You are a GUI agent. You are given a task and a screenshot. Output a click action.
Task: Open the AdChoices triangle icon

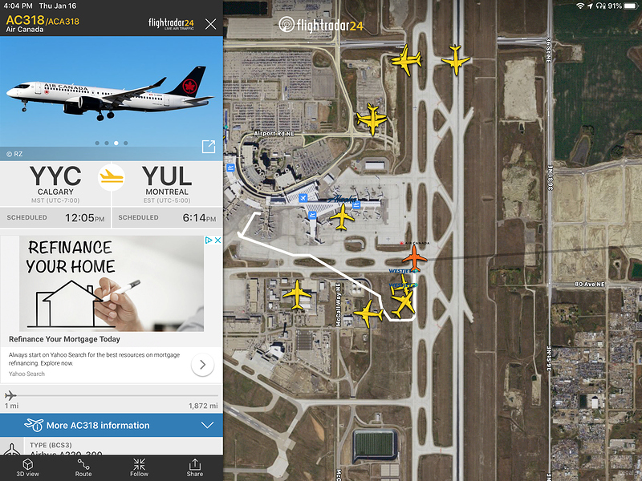[x=209, y=240]
